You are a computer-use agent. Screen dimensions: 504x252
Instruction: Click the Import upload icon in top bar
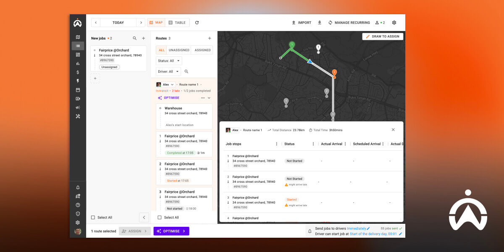294,22
